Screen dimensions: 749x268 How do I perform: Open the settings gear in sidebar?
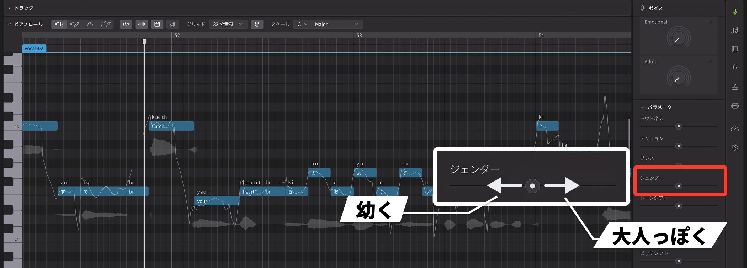click(x=735, y=147)
